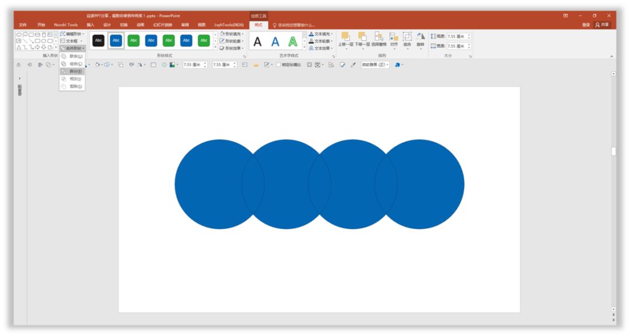The width and height of the screenshot is (630, 336).
Task: Apply the green outlined A WordArt style
Action: (293, 41)
